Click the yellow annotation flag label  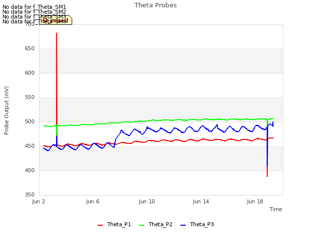coord(56,20)
